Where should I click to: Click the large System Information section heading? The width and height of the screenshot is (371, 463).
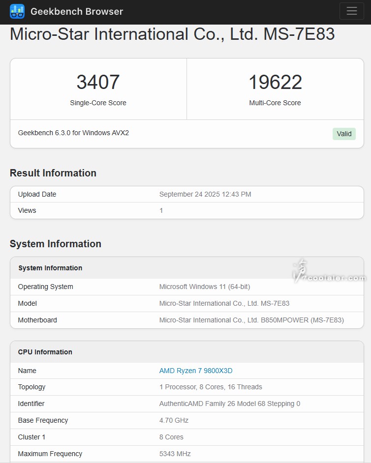[x=55, y=244]
